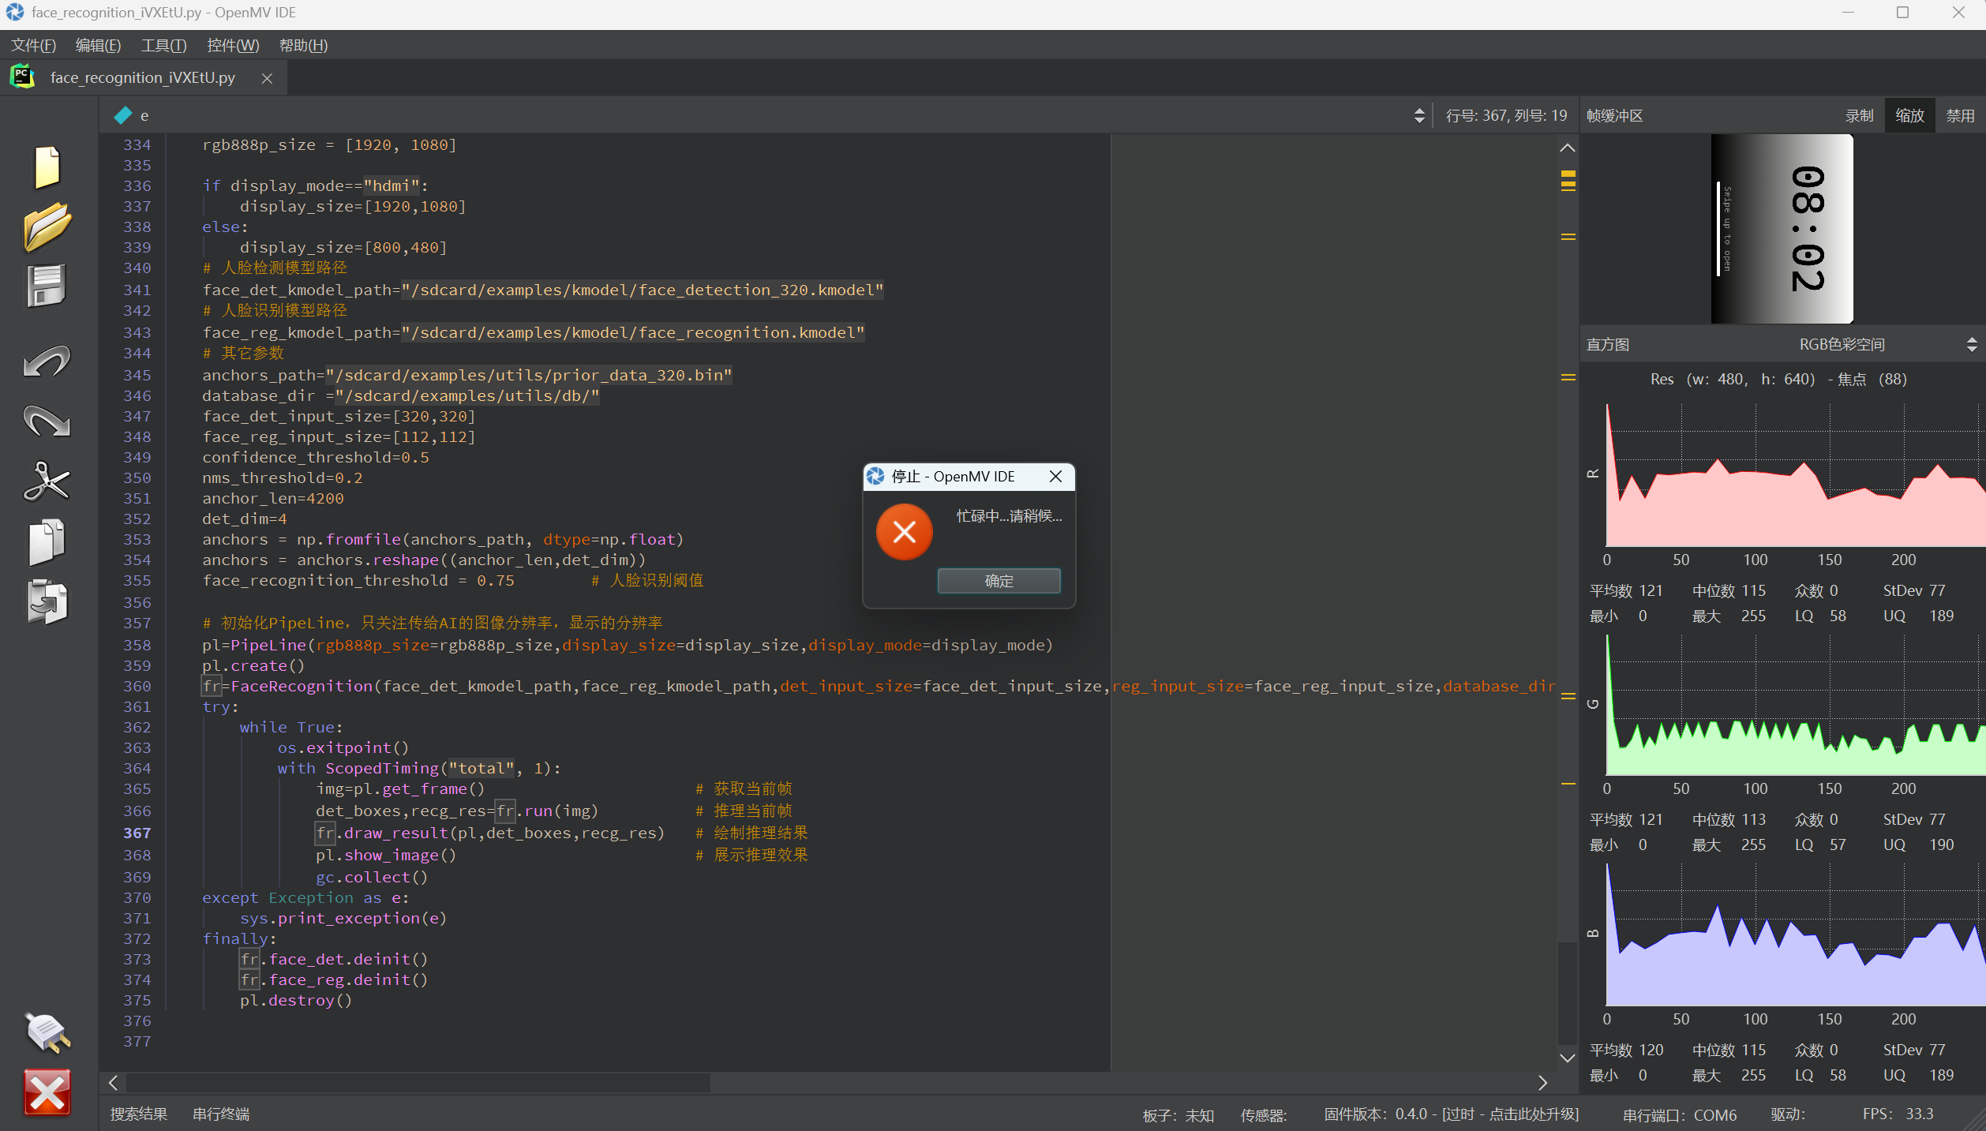
Task: Click scroll down arrow of editor
Action: (x=1567, y=1058)
